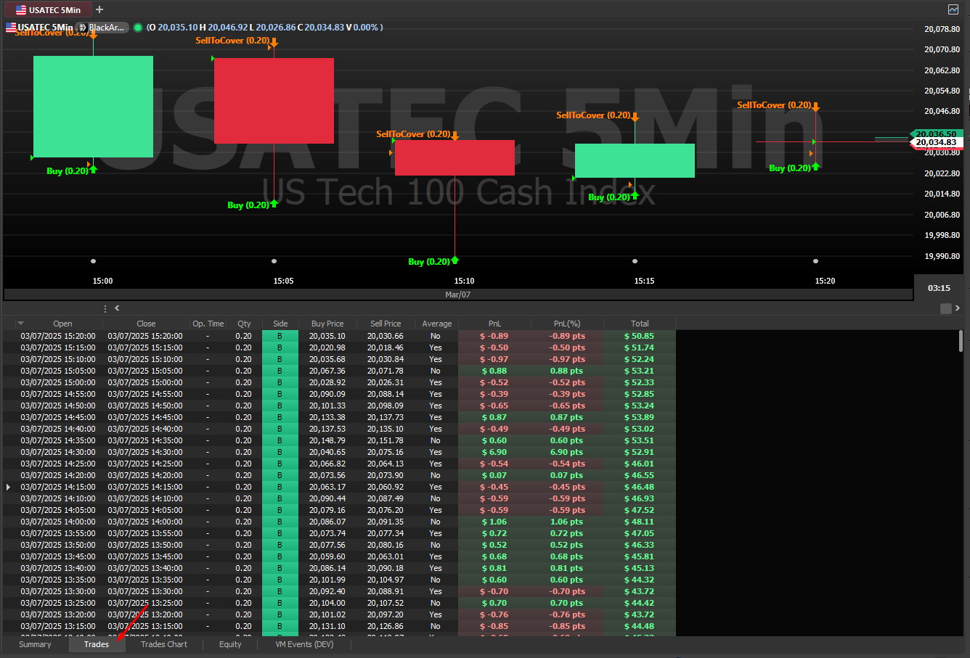Viewport: 970px width, 658px height.
Task: Sort trades by Buy Price column header
Action: click(x=327, y=324)
